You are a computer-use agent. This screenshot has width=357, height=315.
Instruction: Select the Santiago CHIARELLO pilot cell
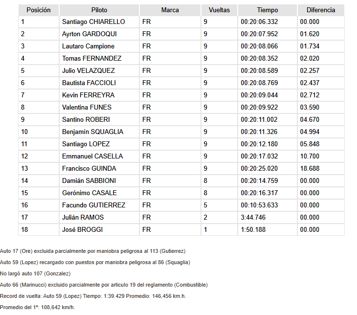[99, 22]
